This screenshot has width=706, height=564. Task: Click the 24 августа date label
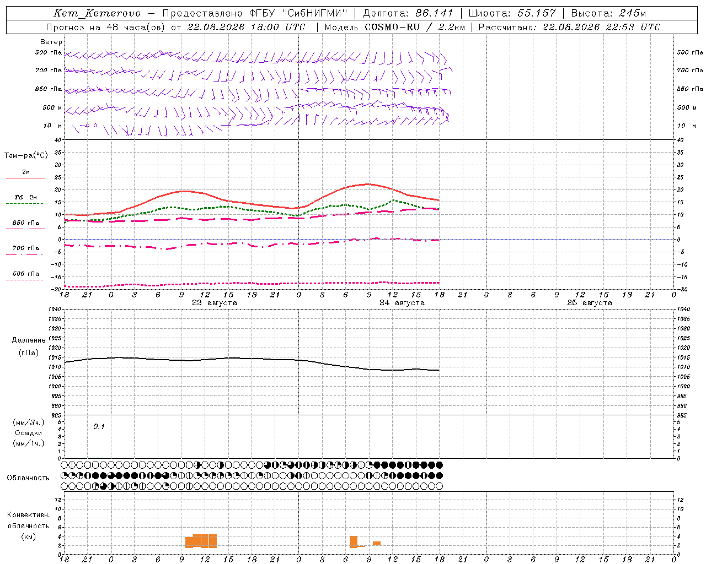(x=402, y=303)
